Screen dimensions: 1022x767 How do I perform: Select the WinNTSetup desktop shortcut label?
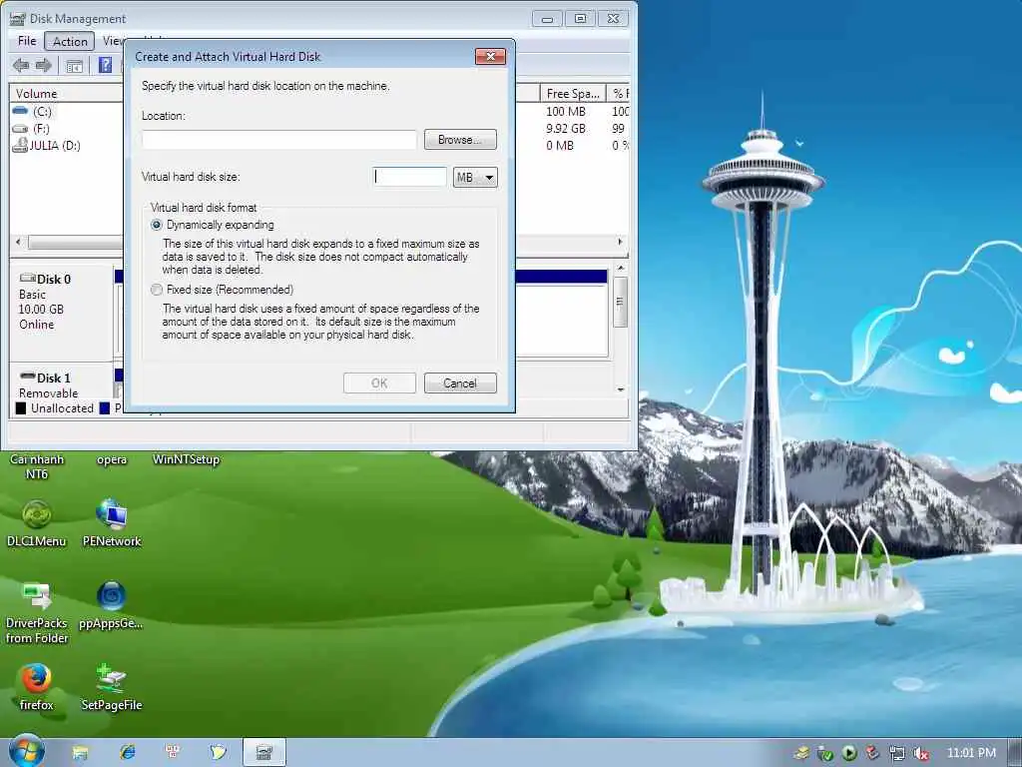[x=187, y=459]
